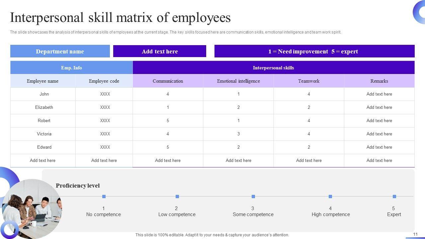Select the Remarks column header
The width and height of the screenshot is (425, 239).
click(x=379, y=81)
